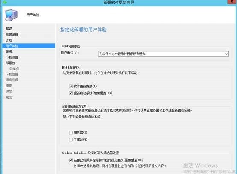Enable 服务器 restart suppression checkbox
The width and height of the screenshot is (237, 174).
[71, 132]
